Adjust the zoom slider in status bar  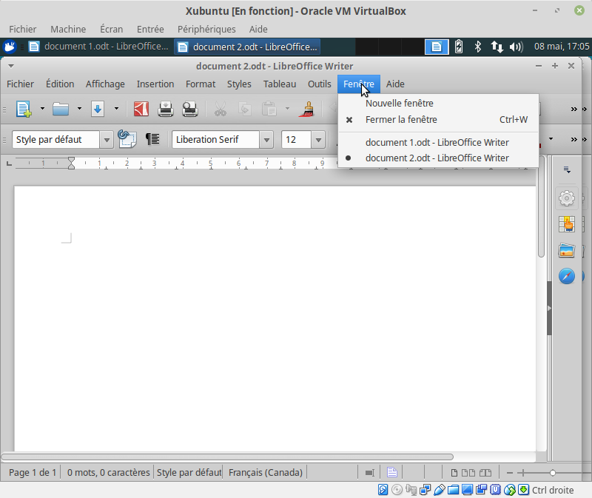pos(552,472)
